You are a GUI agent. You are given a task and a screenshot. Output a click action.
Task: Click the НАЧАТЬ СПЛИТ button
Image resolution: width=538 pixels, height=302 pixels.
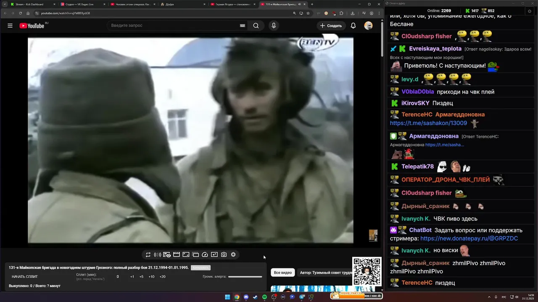(25, 277)
